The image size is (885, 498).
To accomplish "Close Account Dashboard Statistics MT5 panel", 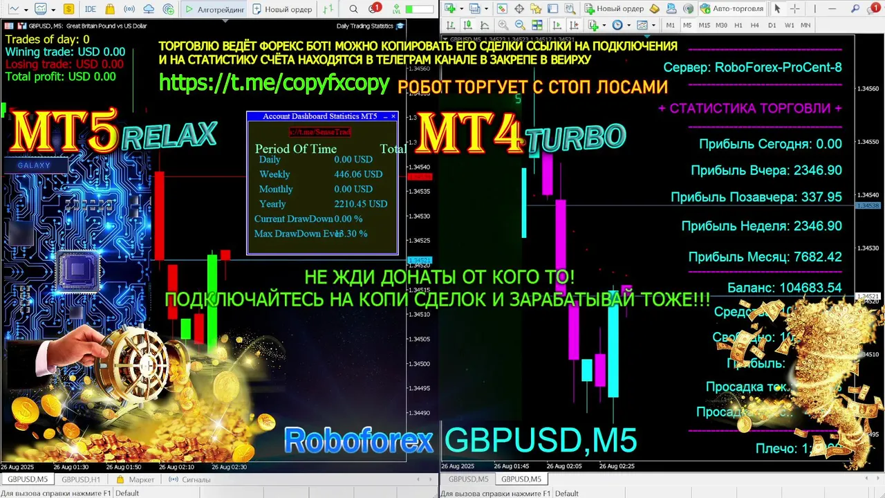I will click(393, 116).
